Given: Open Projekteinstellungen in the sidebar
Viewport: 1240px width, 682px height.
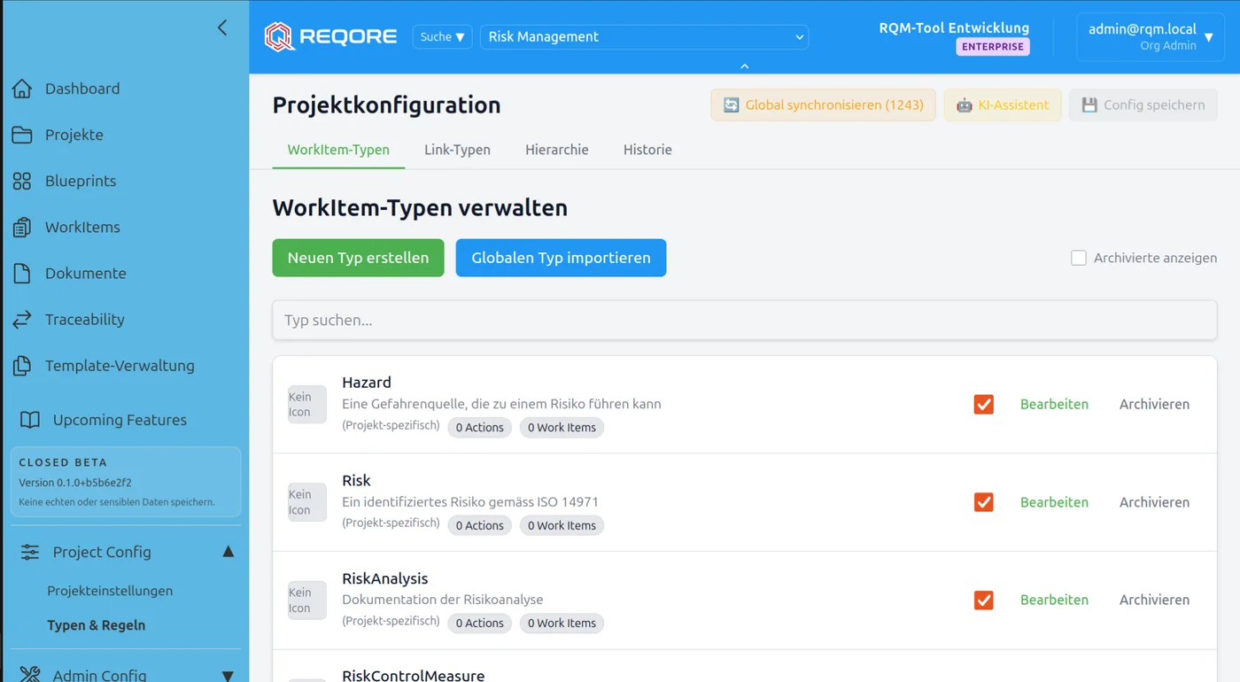Looking at the screenshot, I should pos(110,591).
